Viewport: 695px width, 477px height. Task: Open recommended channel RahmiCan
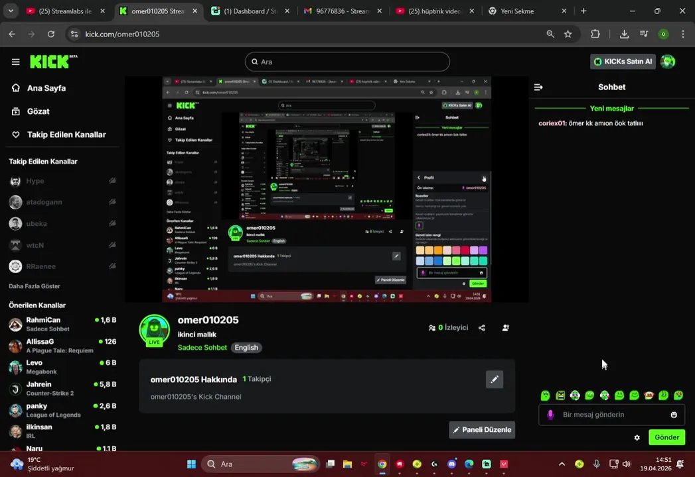[62, 325]
